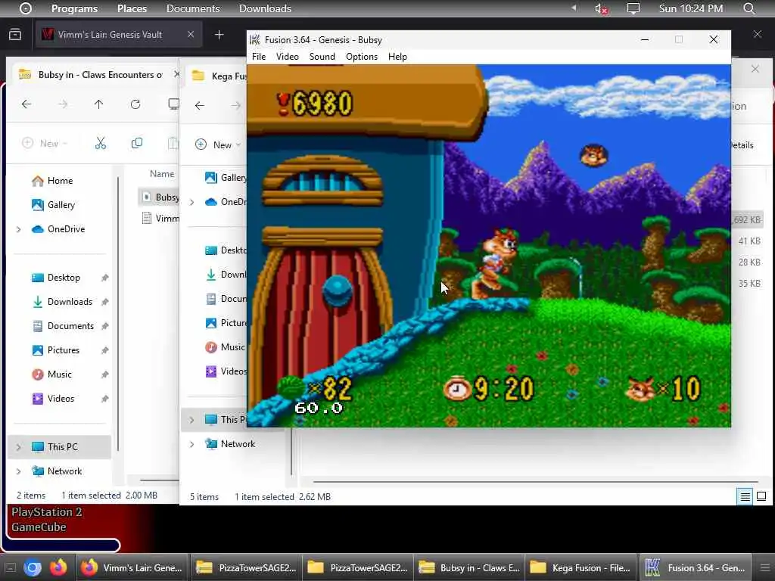Expand OneDrive in Bubsy explorer sidebar
This screenshot has height=581, width=775.
pos(19,229)
